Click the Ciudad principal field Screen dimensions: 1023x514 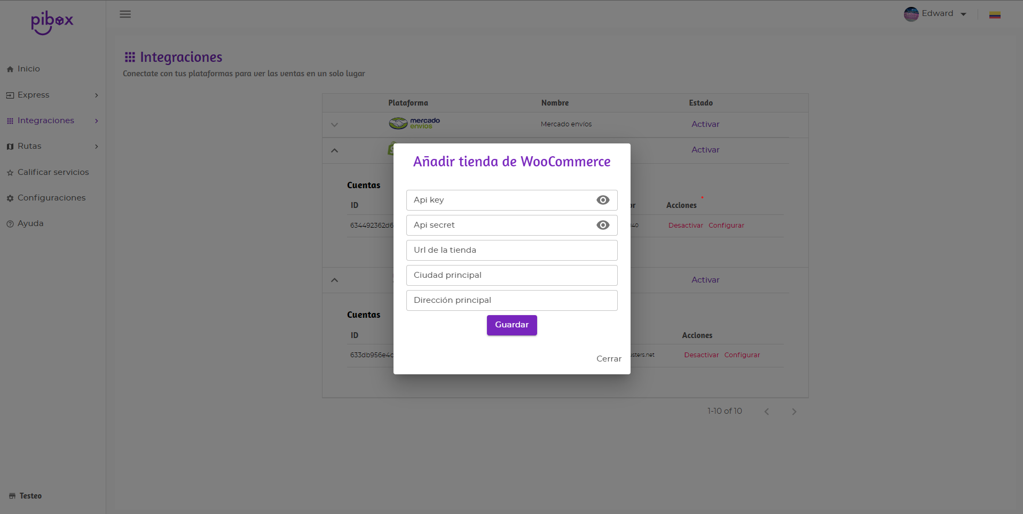tap(511, 275)
